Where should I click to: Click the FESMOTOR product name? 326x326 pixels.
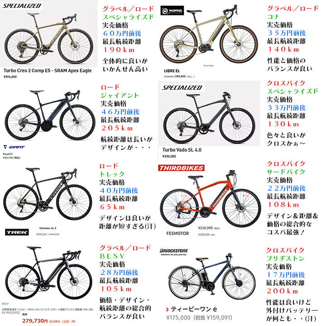(x=177, y=234)
